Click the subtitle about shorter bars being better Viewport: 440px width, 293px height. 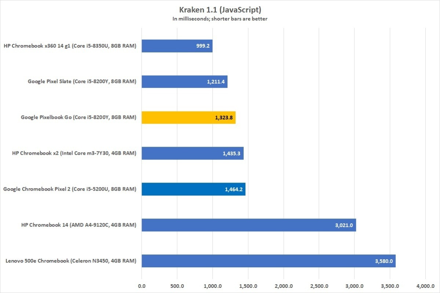(220, 19)
